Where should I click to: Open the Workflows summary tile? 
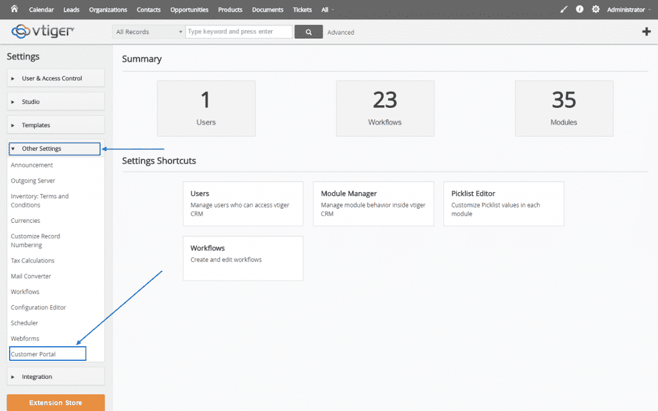(x=385, y=108)
